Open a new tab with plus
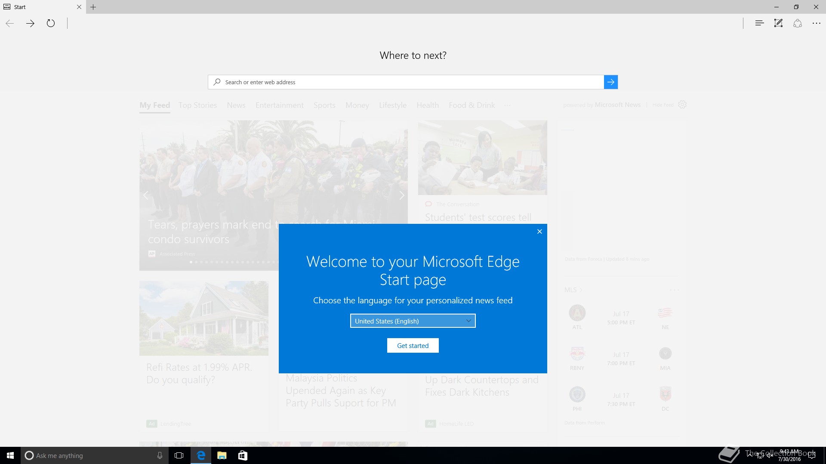Image resolution: width=826 pixels, height=464 pixels. click(x=93, y=7)
